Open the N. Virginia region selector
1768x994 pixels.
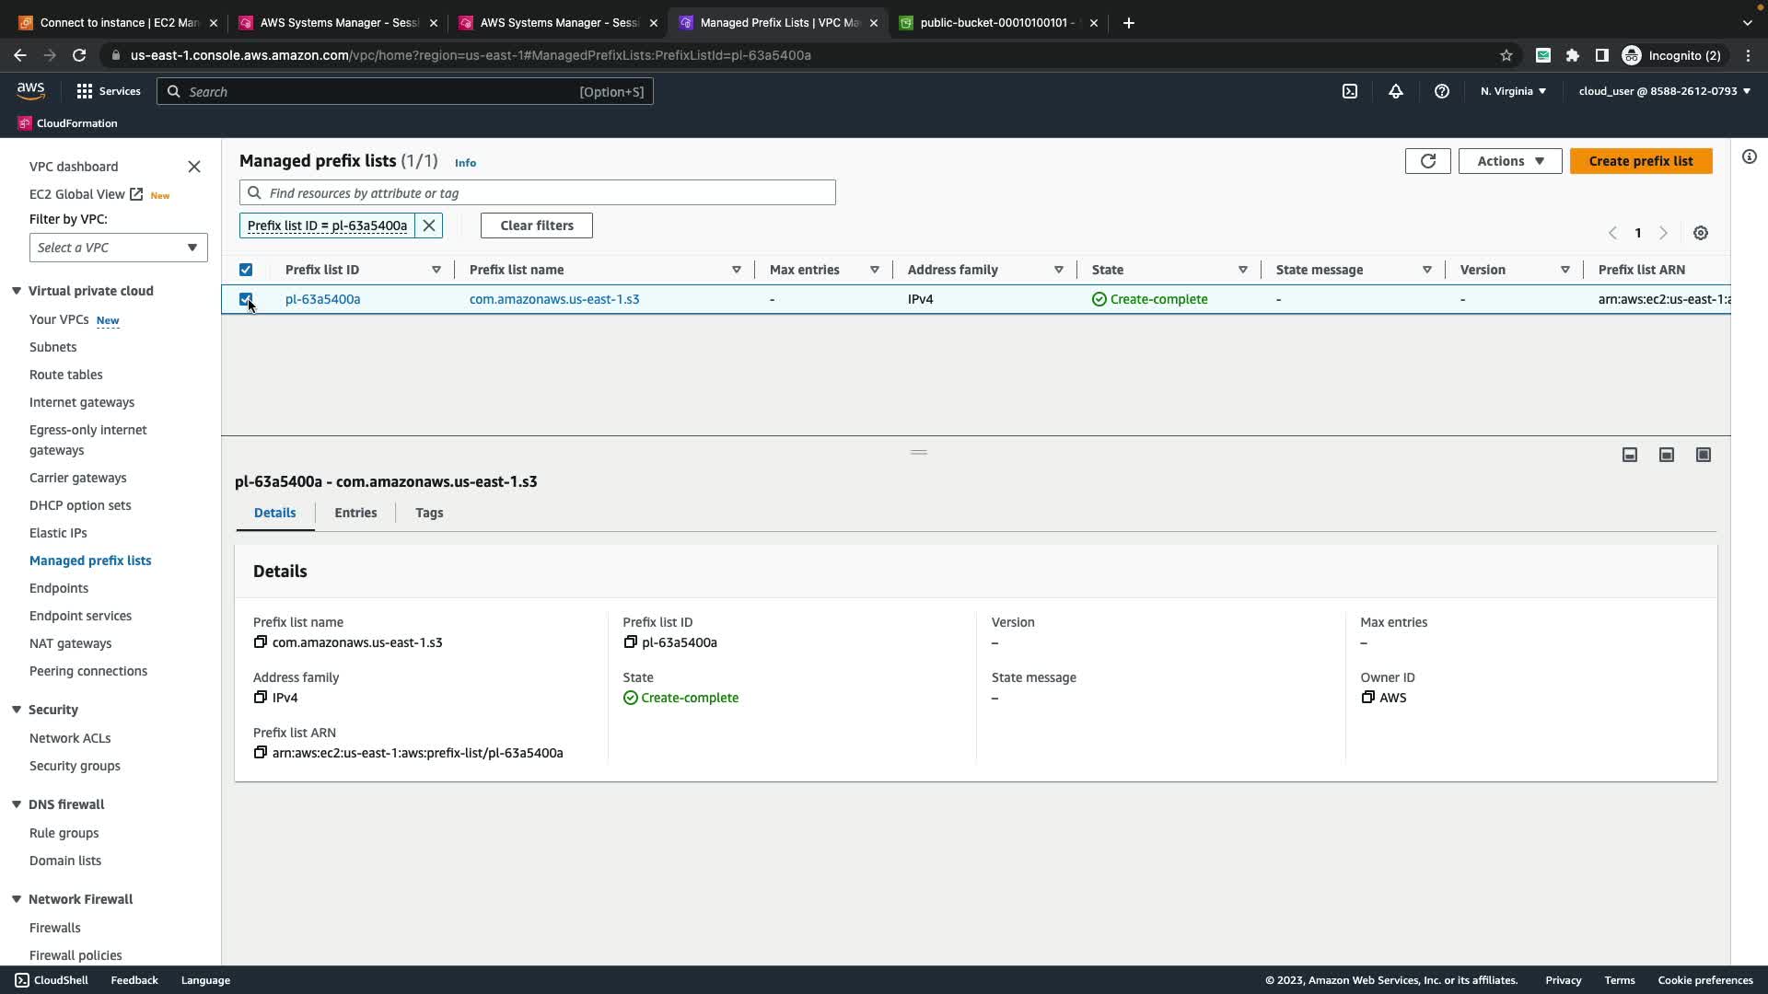(1512, 91)
